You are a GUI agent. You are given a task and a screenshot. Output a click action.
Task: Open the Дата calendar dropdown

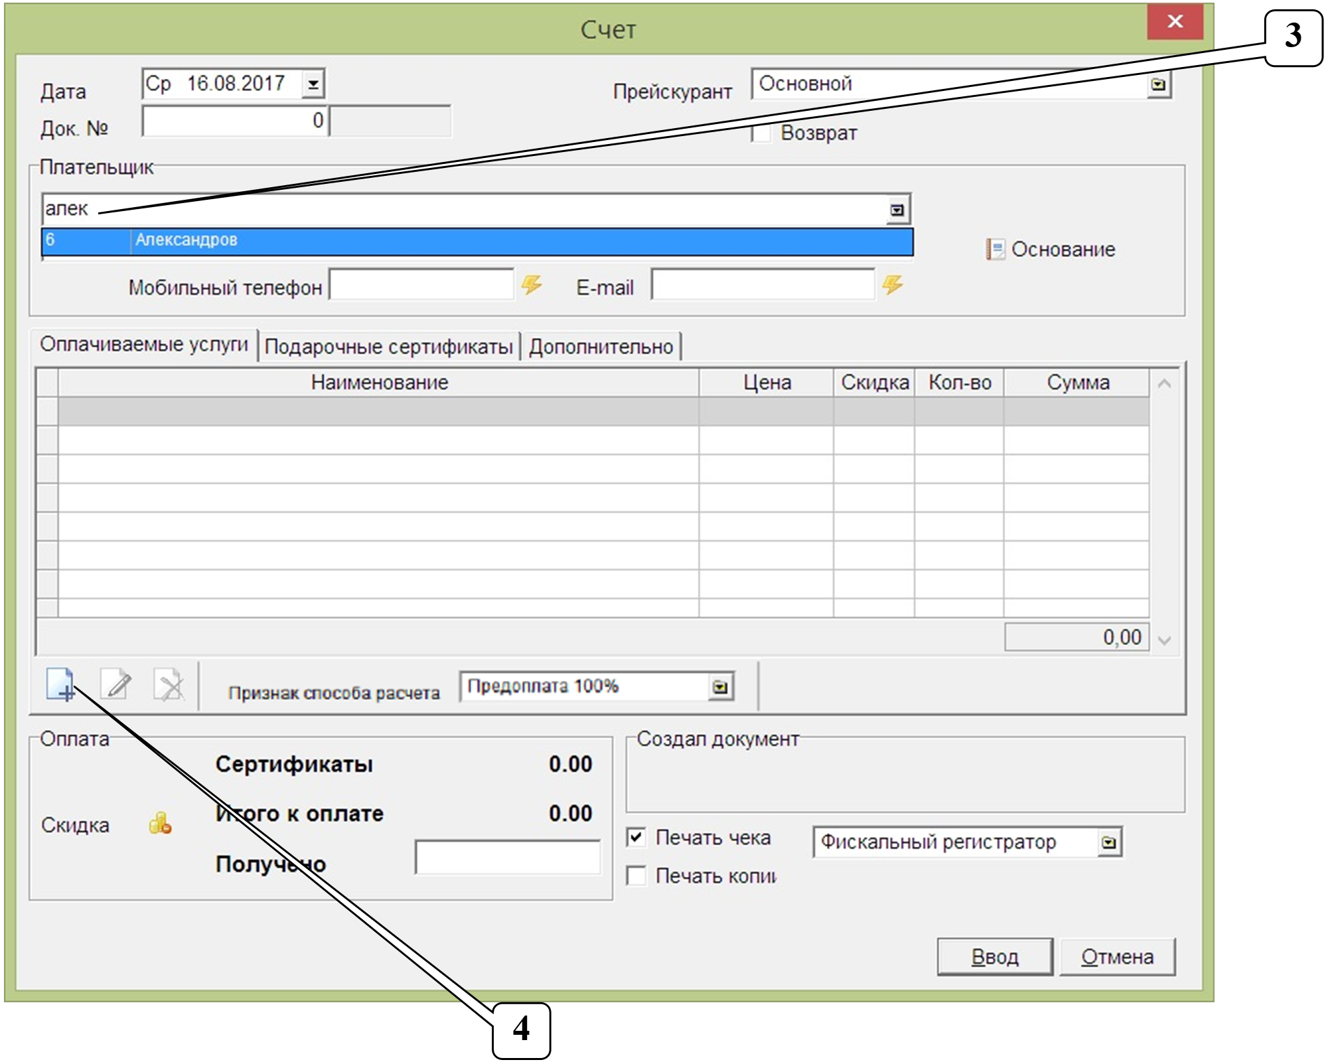pyautogui.click(x=313, y=84)
